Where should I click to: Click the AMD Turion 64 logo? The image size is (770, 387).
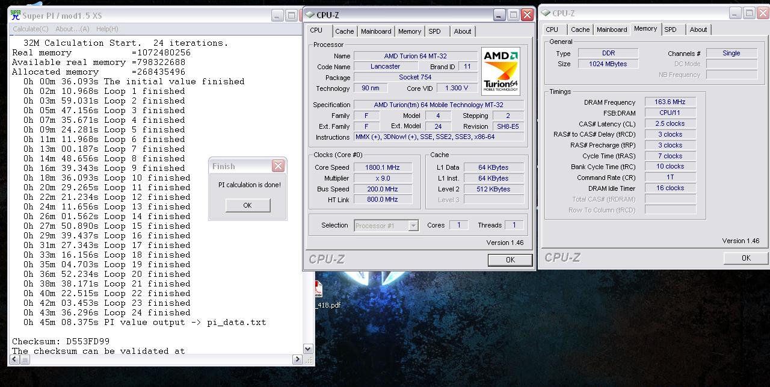click(x=500, y=72)
